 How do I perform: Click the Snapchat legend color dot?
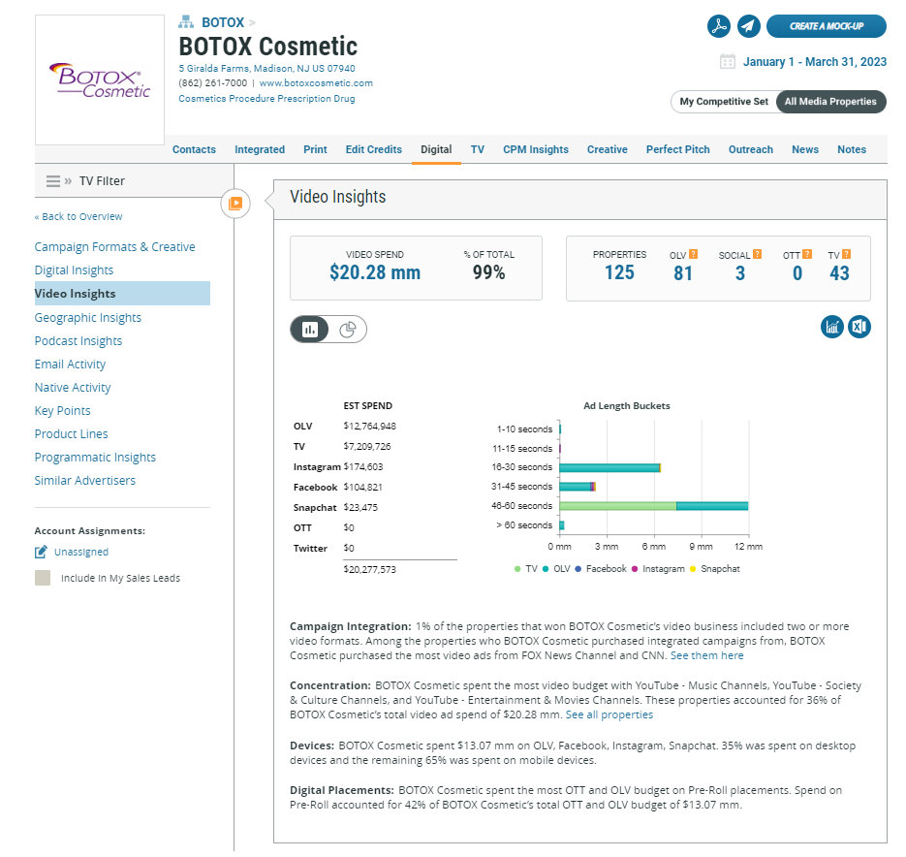(693, 569)
